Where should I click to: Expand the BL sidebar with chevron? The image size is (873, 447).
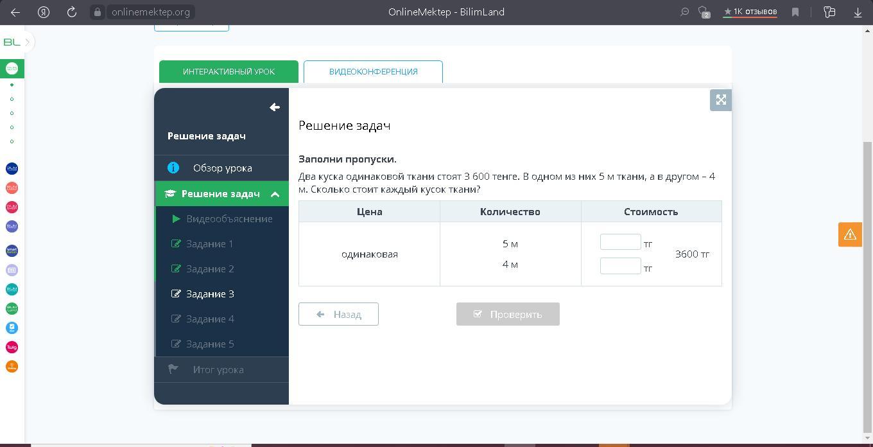tap(28, 42)
